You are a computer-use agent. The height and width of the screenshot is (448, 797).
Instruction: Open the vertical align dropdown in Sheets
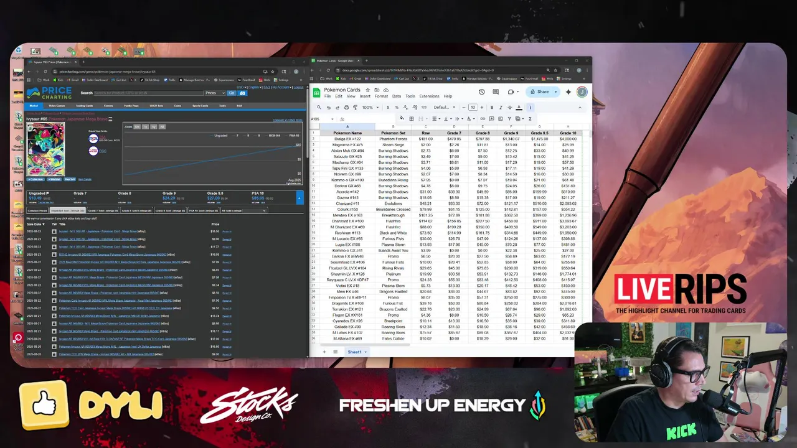point(448,118)
